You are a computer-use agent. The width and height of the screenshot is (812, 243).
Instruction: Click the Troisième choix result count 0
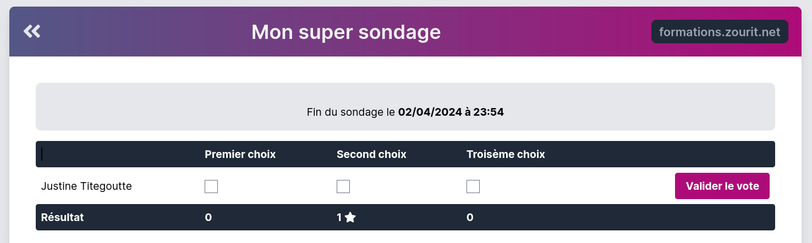click(470, 218)
